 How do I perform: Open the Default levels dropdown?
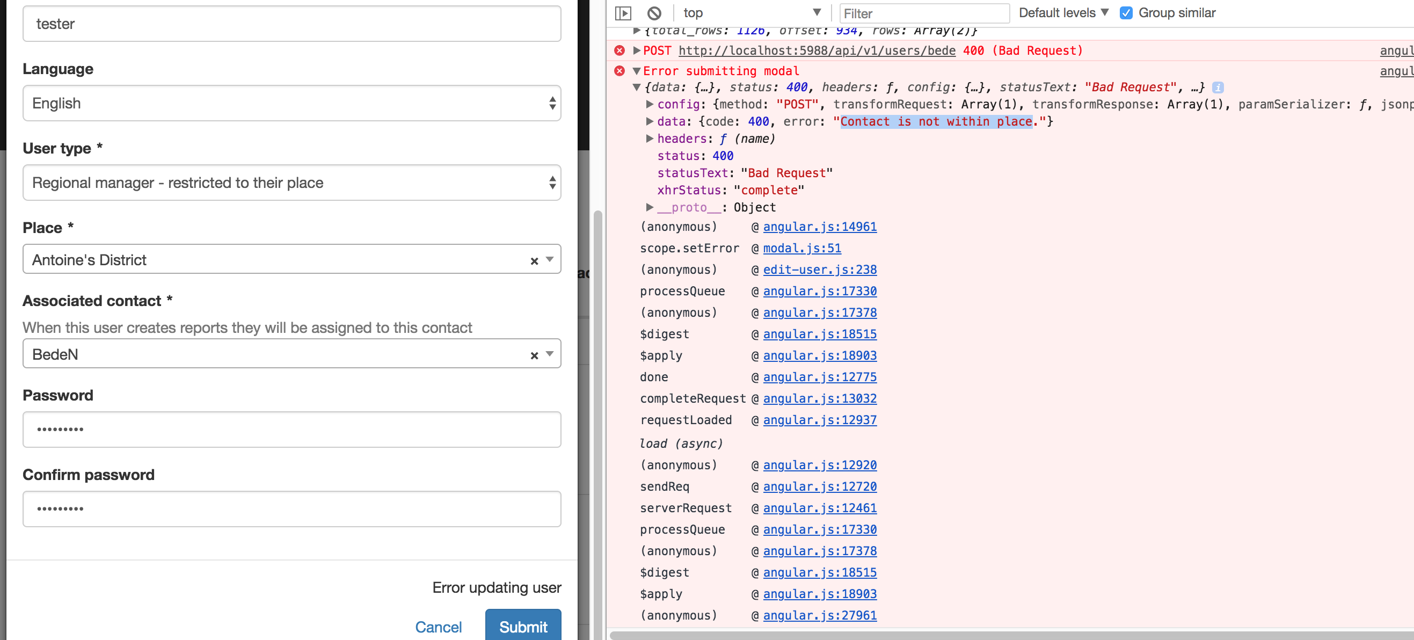click(1063, 13)
